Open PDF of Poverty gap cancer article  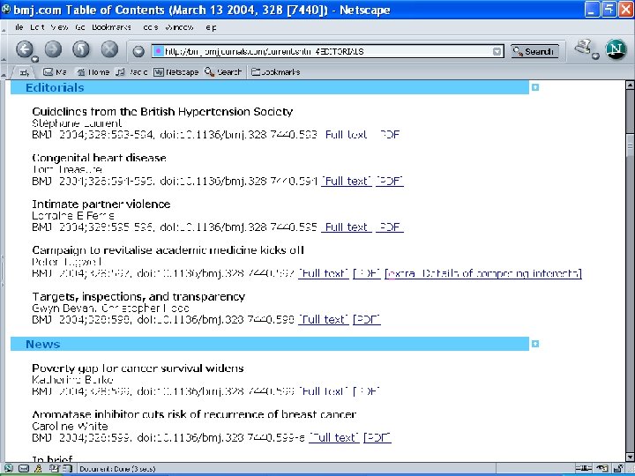[367, 391]
